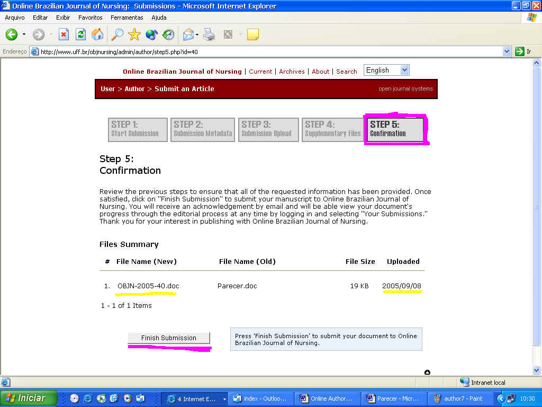
Task: Click the vertical scrollbar down arrow
Action: point(537,370)
